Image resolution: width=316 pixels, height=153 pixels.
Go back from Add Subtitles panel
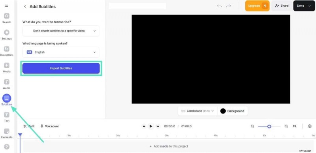click(x=25, y=7)
